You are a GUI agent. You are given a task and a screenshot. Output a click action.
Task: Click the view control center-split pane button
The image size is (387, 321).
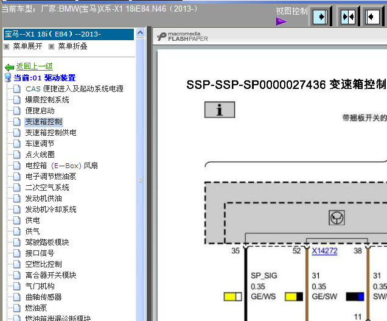[348, 17]
